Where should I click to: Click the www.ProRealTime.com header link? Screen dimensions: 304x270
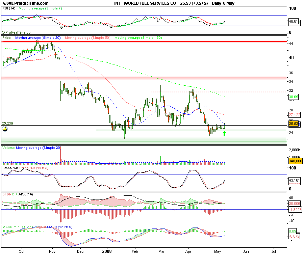[x=26, y=3]
